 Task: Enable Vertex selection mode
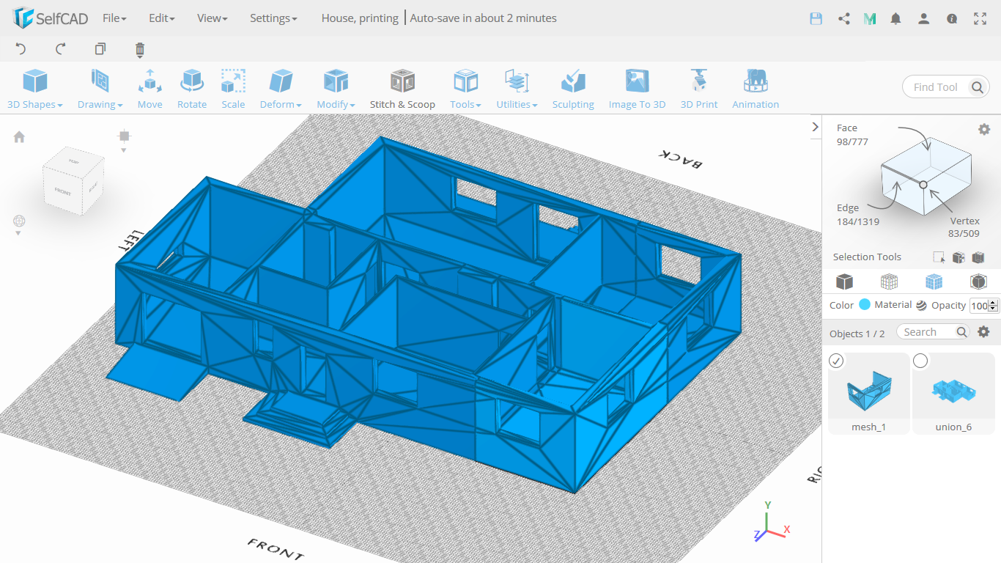(x=965, y=221)
